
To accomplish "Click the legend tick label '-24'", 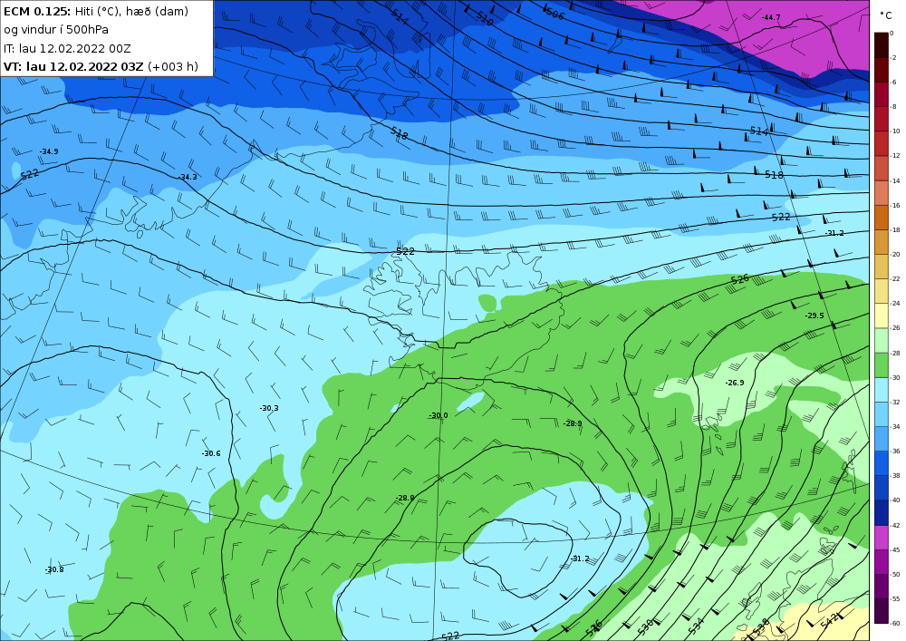I will point(895,304).
